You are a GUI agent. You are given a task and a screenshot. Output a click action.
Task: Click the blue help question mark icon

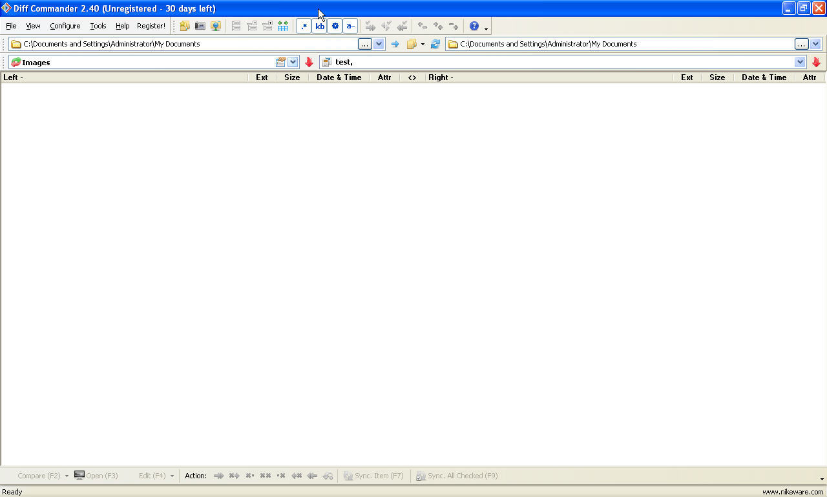pyautogui.click(x=474, y=26)
